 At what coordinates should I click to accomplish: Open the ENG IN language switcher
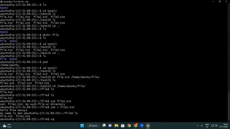[x=207, y=126]
